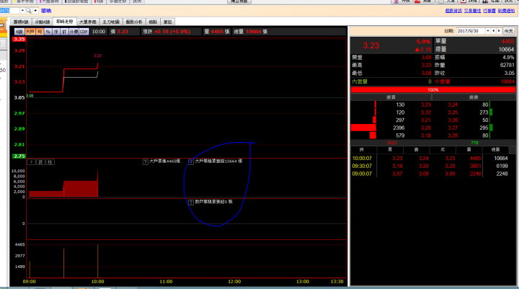Select the 線 line-style button in volume pane

coord(40,162)
